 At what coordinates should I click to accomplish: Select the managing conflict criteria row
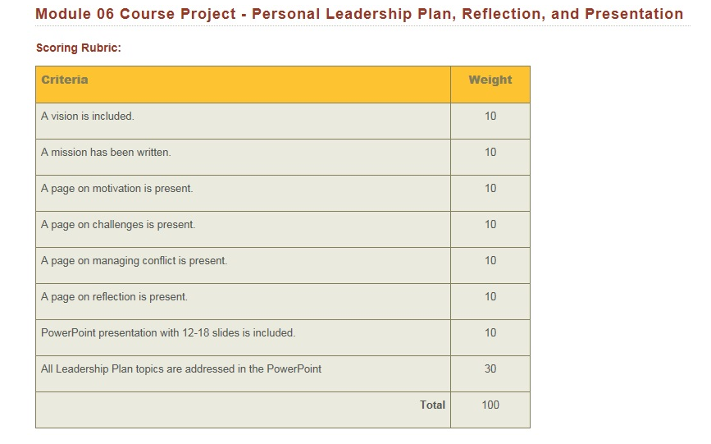point(283,266)
